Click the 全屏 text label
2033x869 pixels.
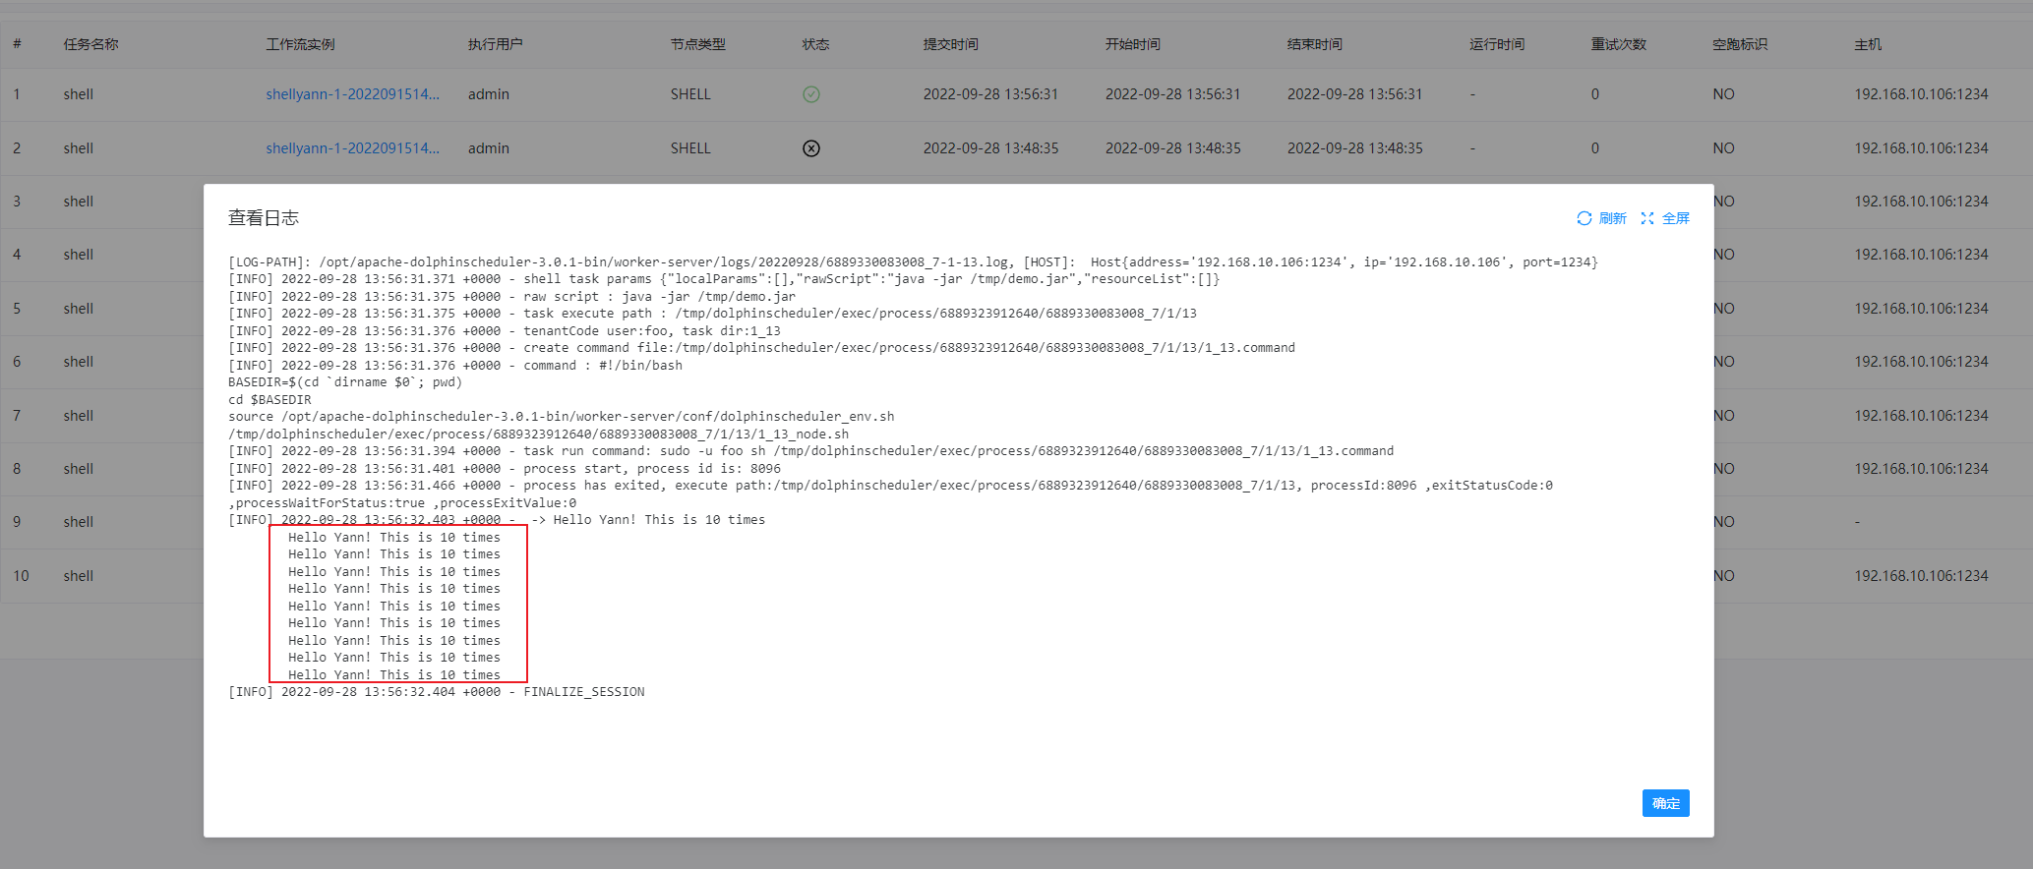pos(1676,218)
